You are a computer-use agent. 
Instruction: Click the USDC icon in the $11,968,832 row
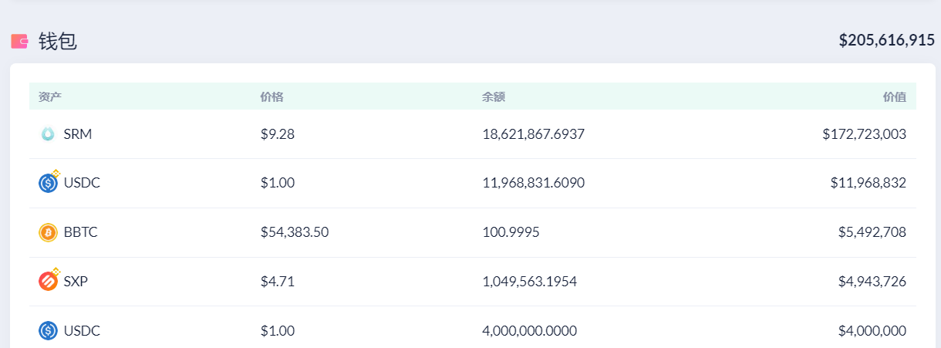pyautogui.click(x=48, y=184)
